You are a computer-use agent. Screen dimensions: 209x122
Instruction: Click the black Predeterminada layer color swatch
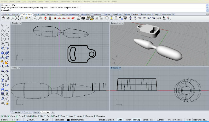pos(68,120)
